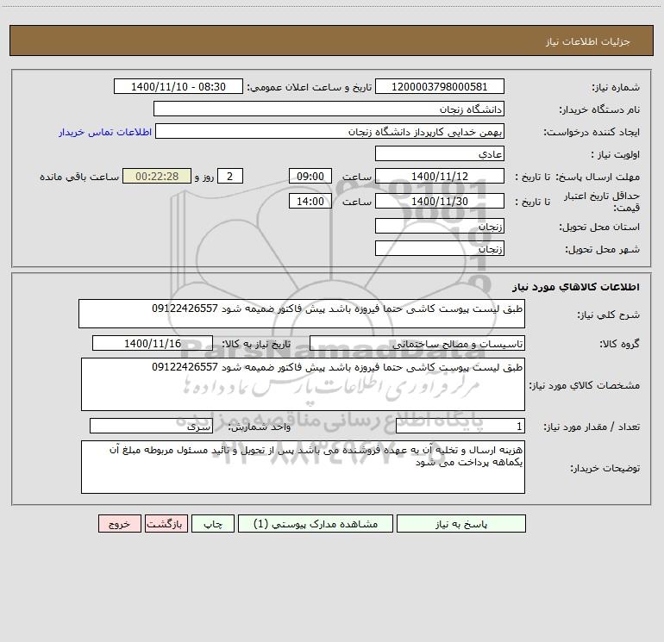Screen dimensions: 664x642
Task: Click the label ایجاد کننده درخواست
Action: tap(592, 132)
